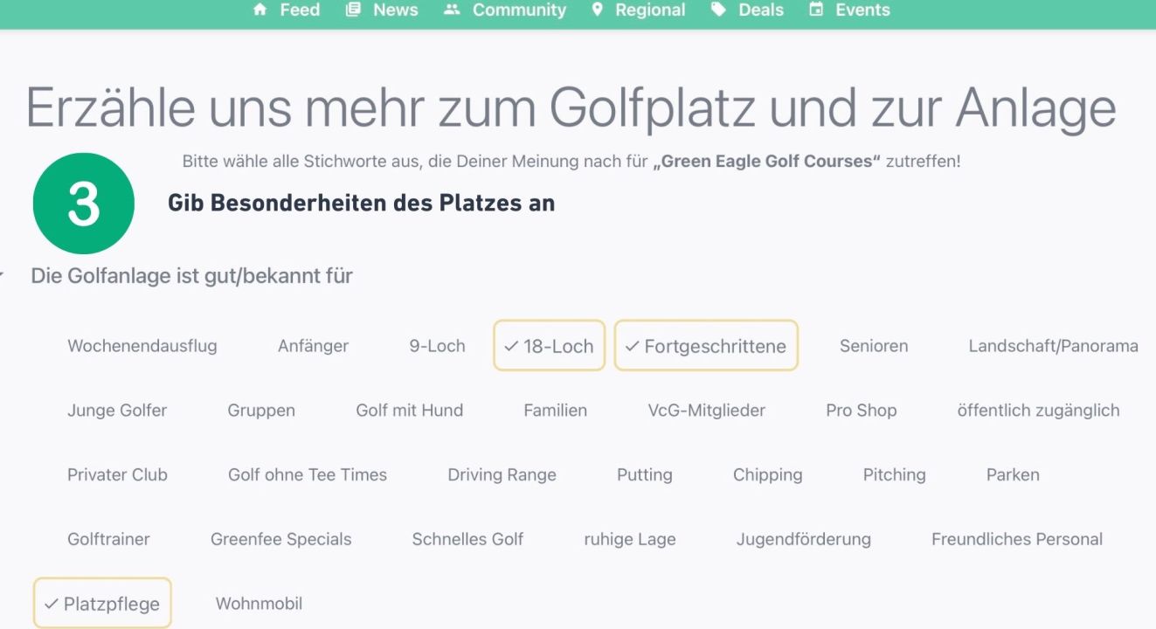Select the Junge Golfer keyword
The width and height of the screenshot is (1156, 629).
117,411
